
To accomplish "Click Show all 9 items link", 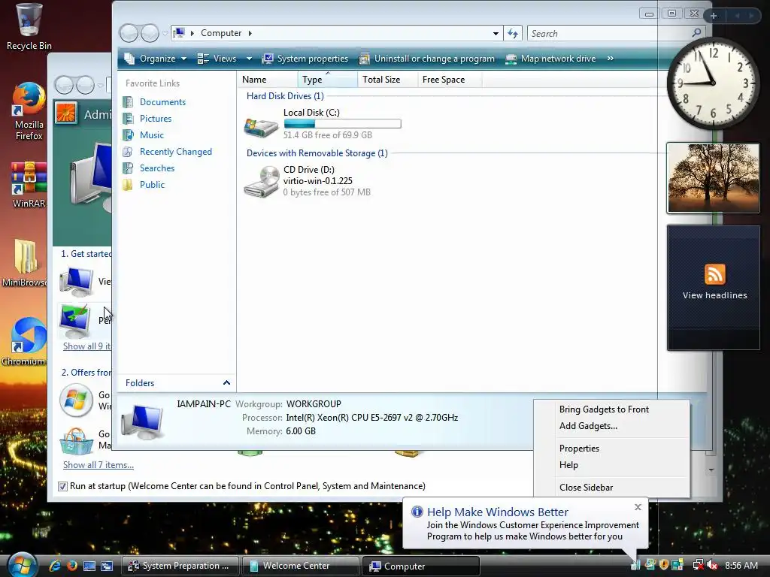I will coord(87,346).
